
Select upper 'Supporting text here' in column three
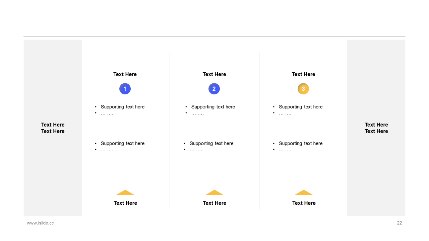301,107
